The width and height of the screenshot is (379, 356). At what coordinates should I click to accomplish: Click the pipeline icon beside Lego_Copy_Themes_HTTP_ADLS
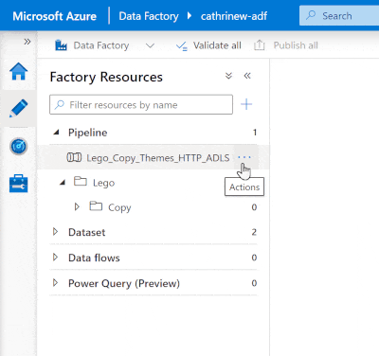pyautogui.click(x=74, y=157)
